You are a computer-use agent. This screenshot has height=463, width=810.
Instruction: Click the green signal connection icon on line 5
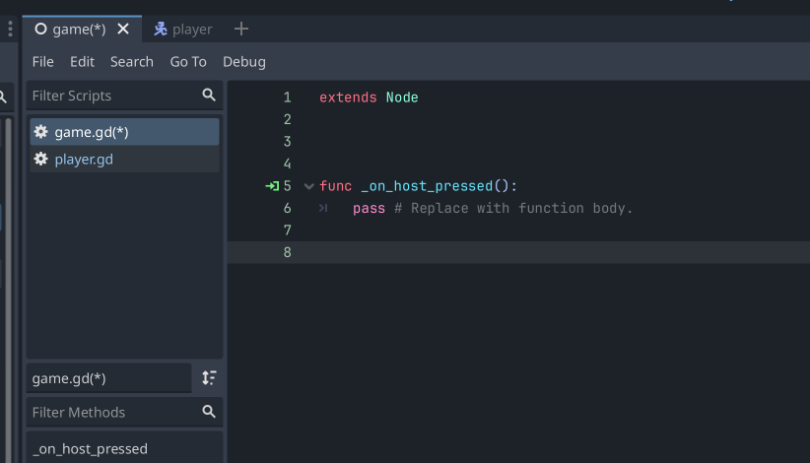(272, 186)
